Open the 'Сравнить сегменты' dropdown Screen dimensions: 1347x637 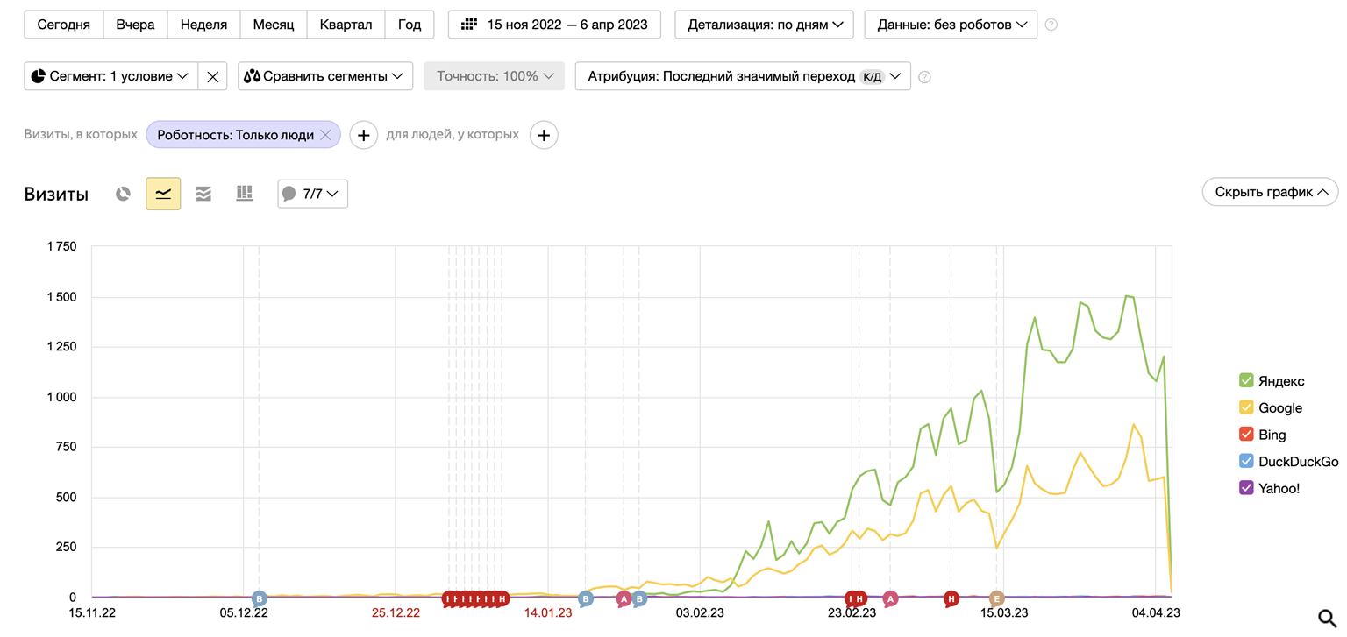tap(324, 76)
